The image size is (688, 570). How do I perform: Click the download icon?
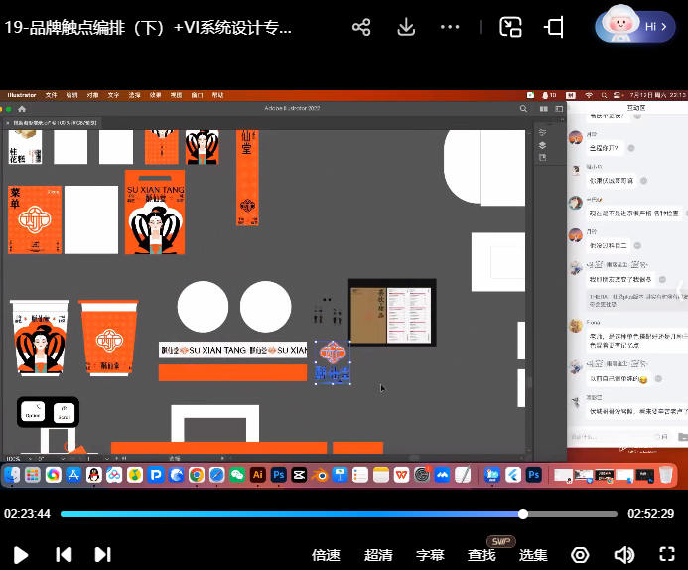point(406,28)
